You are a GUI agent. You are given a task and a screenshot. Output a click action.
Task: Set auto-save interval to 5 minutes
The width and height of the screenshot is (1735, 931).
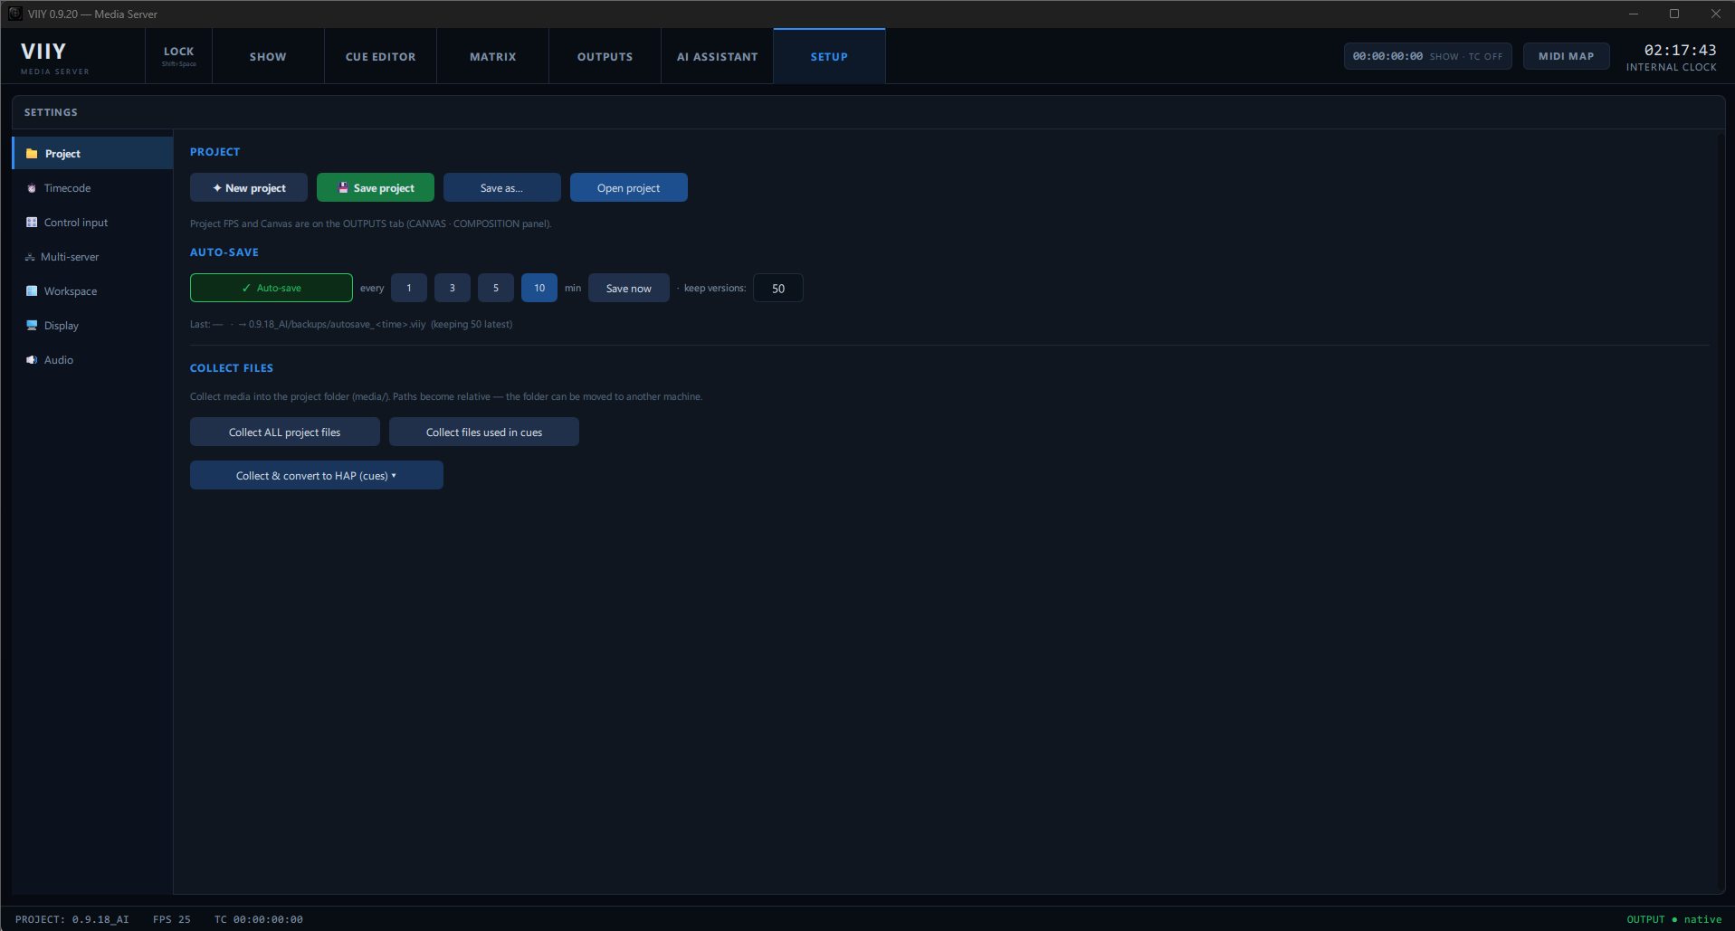(x=496, y=288)
